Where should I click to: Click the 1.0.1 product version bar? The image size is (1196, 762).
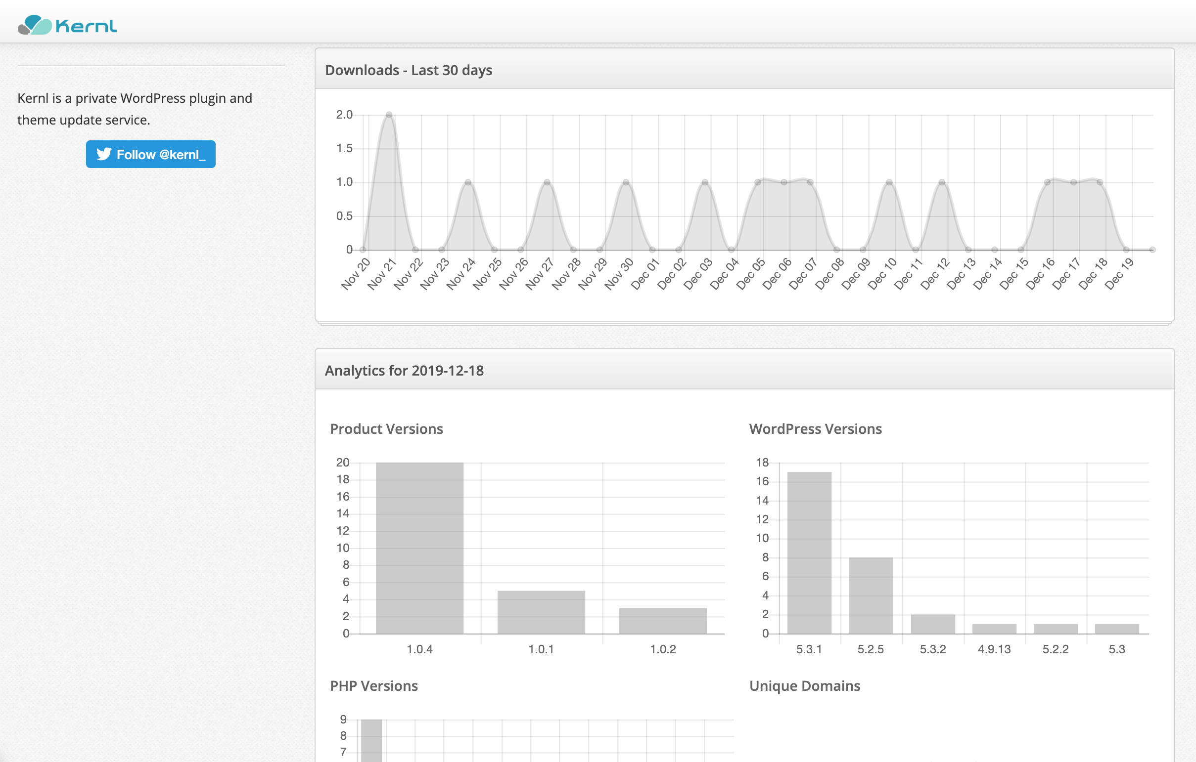pyautogui.click(x=541, y=612)
